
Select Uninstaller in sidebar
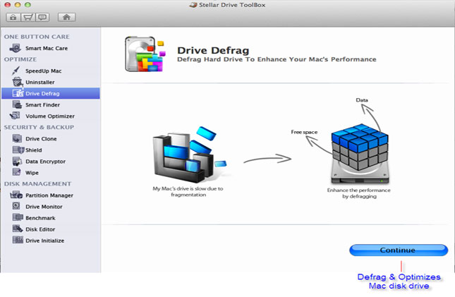tap(40, 82)
